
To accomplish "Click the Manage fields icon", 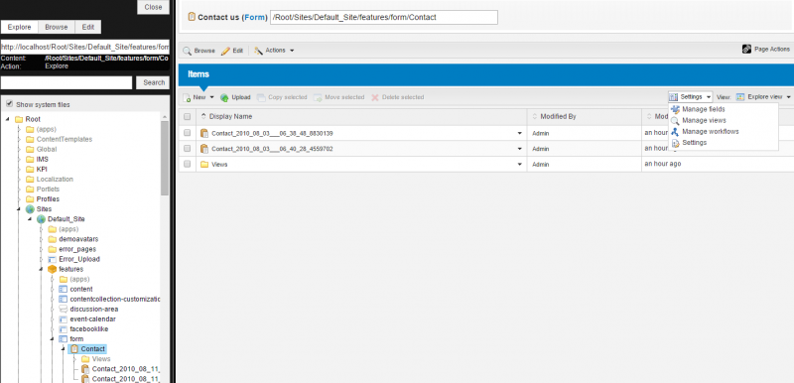I will 675,109.
